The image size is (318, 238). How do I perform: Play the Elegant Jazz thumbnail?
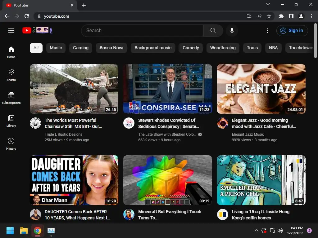click(261, 89)
